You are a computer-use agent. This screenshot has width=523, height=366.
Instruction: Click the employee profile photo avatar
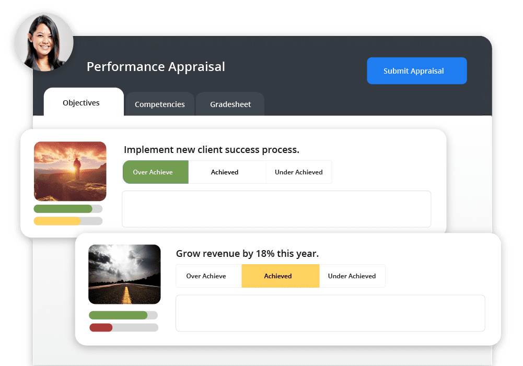click(44, 42)
